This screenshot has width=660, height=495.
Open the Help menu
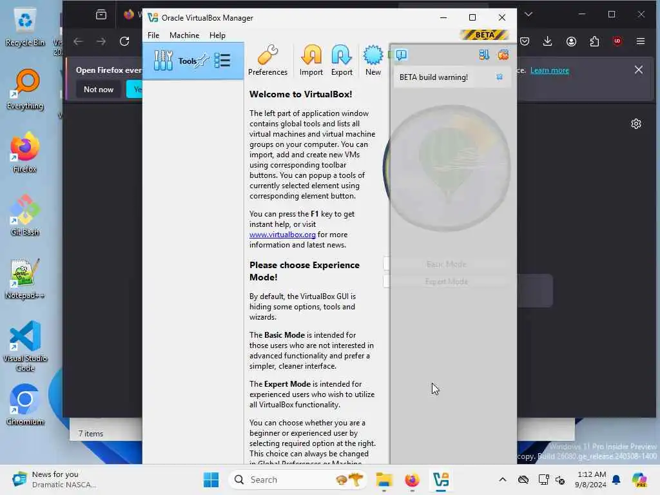pyautogui.click(x=217, y=35)
